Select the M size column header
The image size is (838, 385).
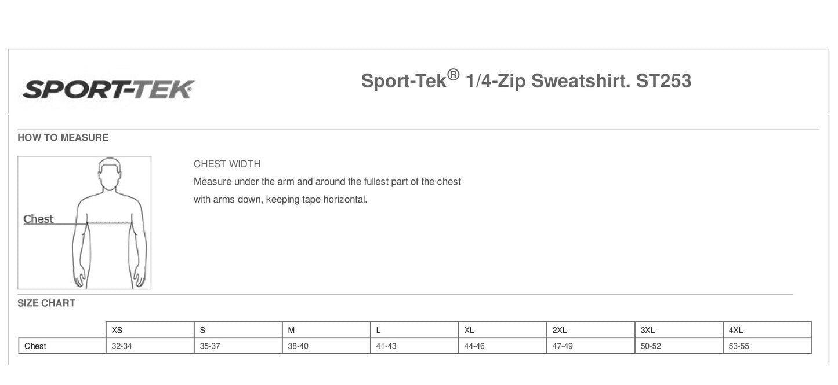[x=292, y=330]
